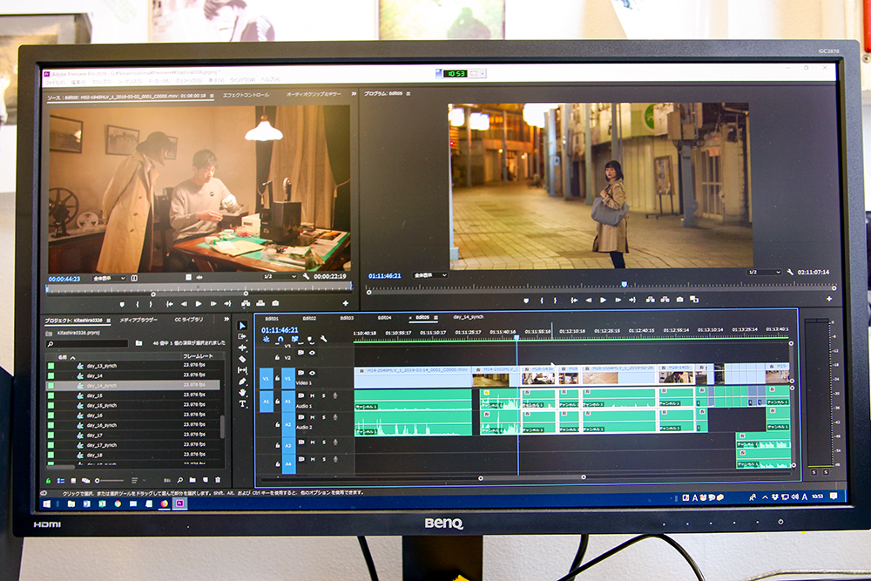Click Project panel search field
871x581 pixels.
(88, 344)
